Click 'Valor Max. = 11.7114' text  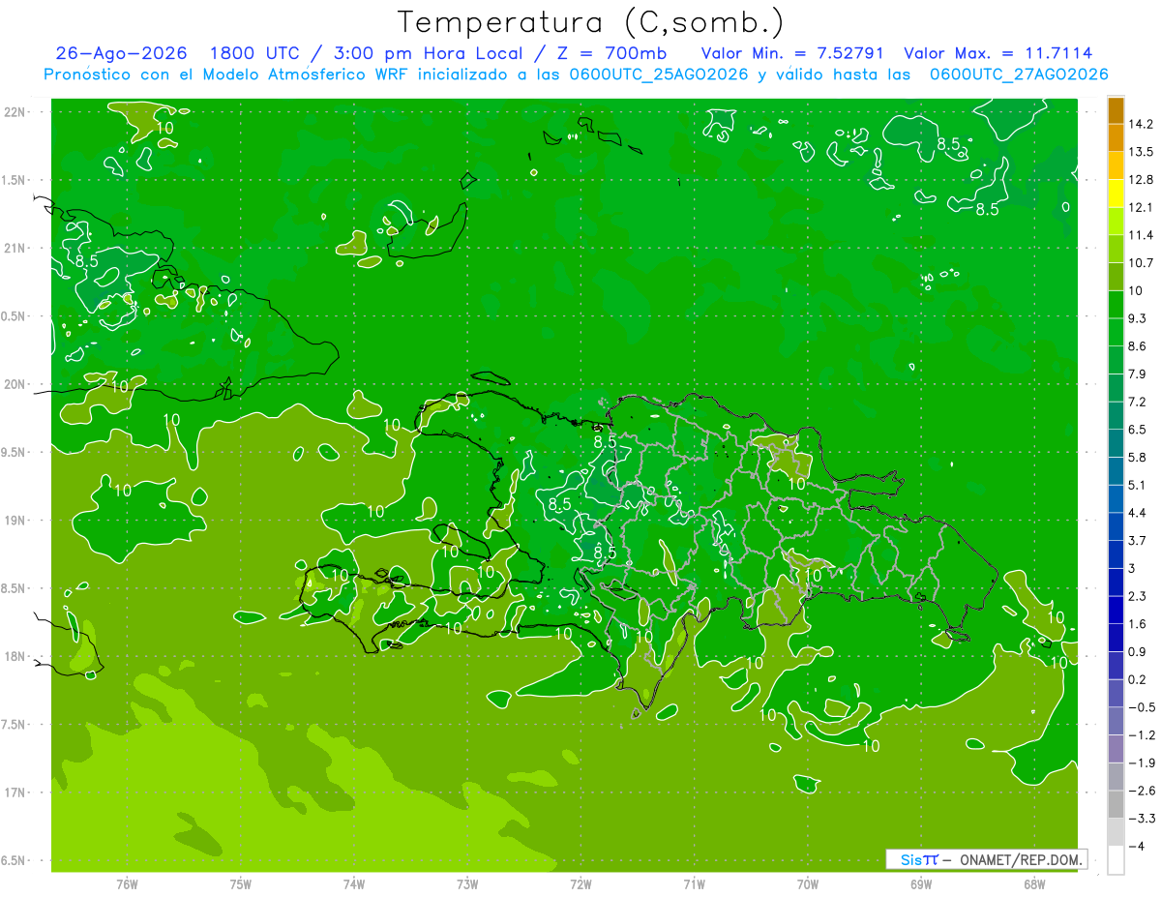point(998,53)
